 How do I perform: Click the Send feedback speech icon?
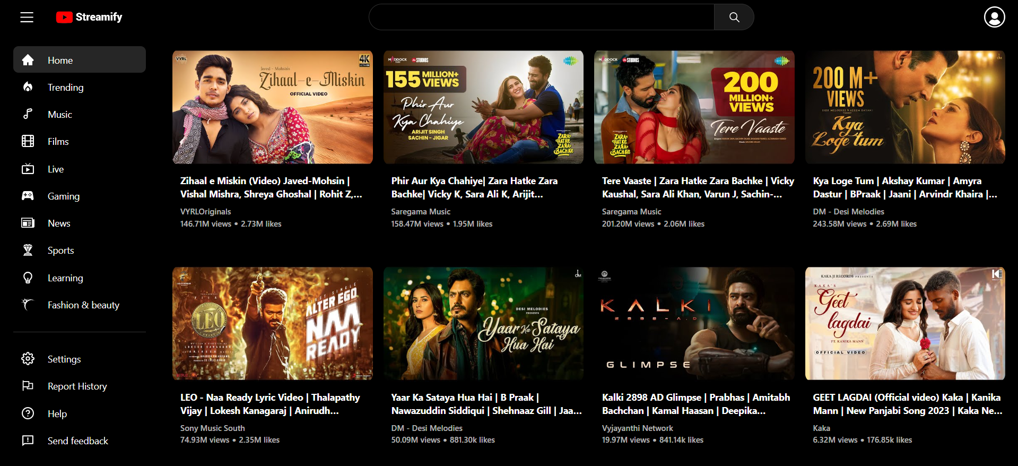coord(28,441)
